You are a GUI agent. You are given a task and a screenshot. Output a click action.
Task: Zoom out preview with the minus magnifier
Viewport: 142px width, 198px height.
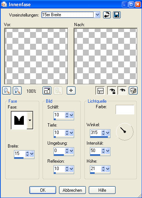[7, 91]
